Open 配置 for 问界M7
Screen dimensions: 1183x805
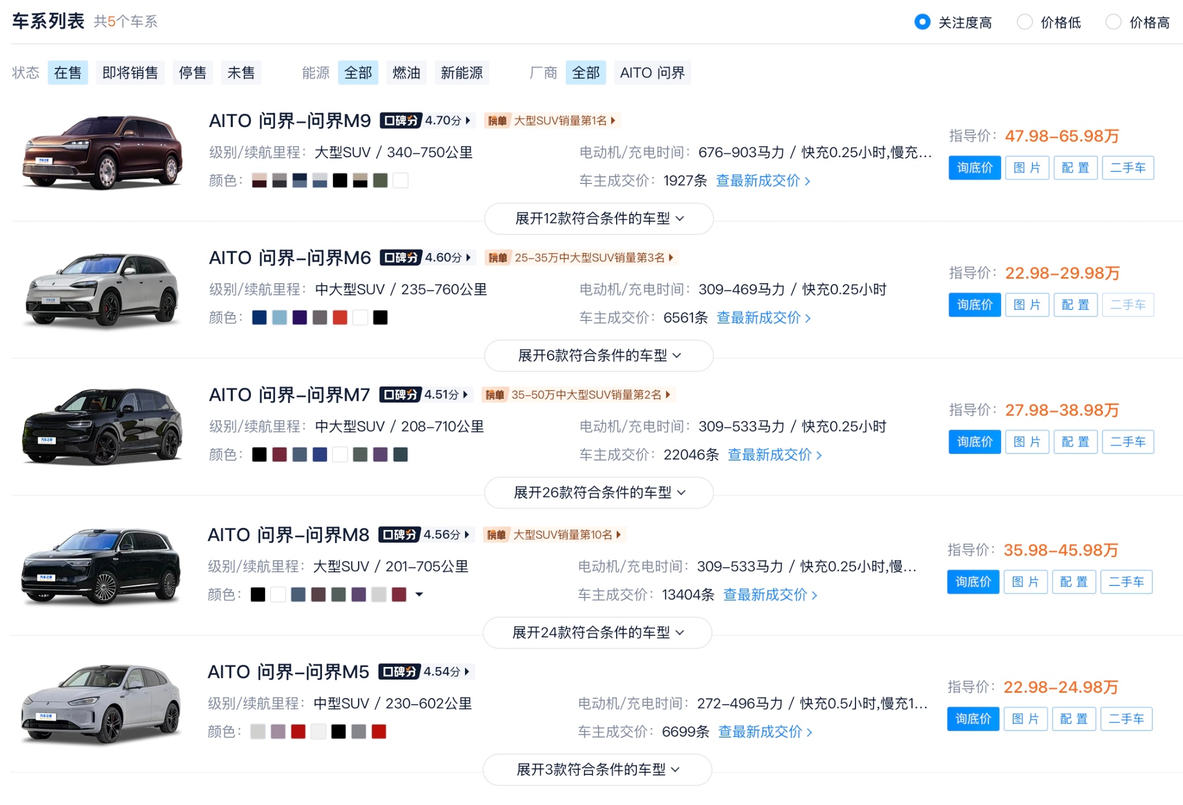pos(1076,441)
